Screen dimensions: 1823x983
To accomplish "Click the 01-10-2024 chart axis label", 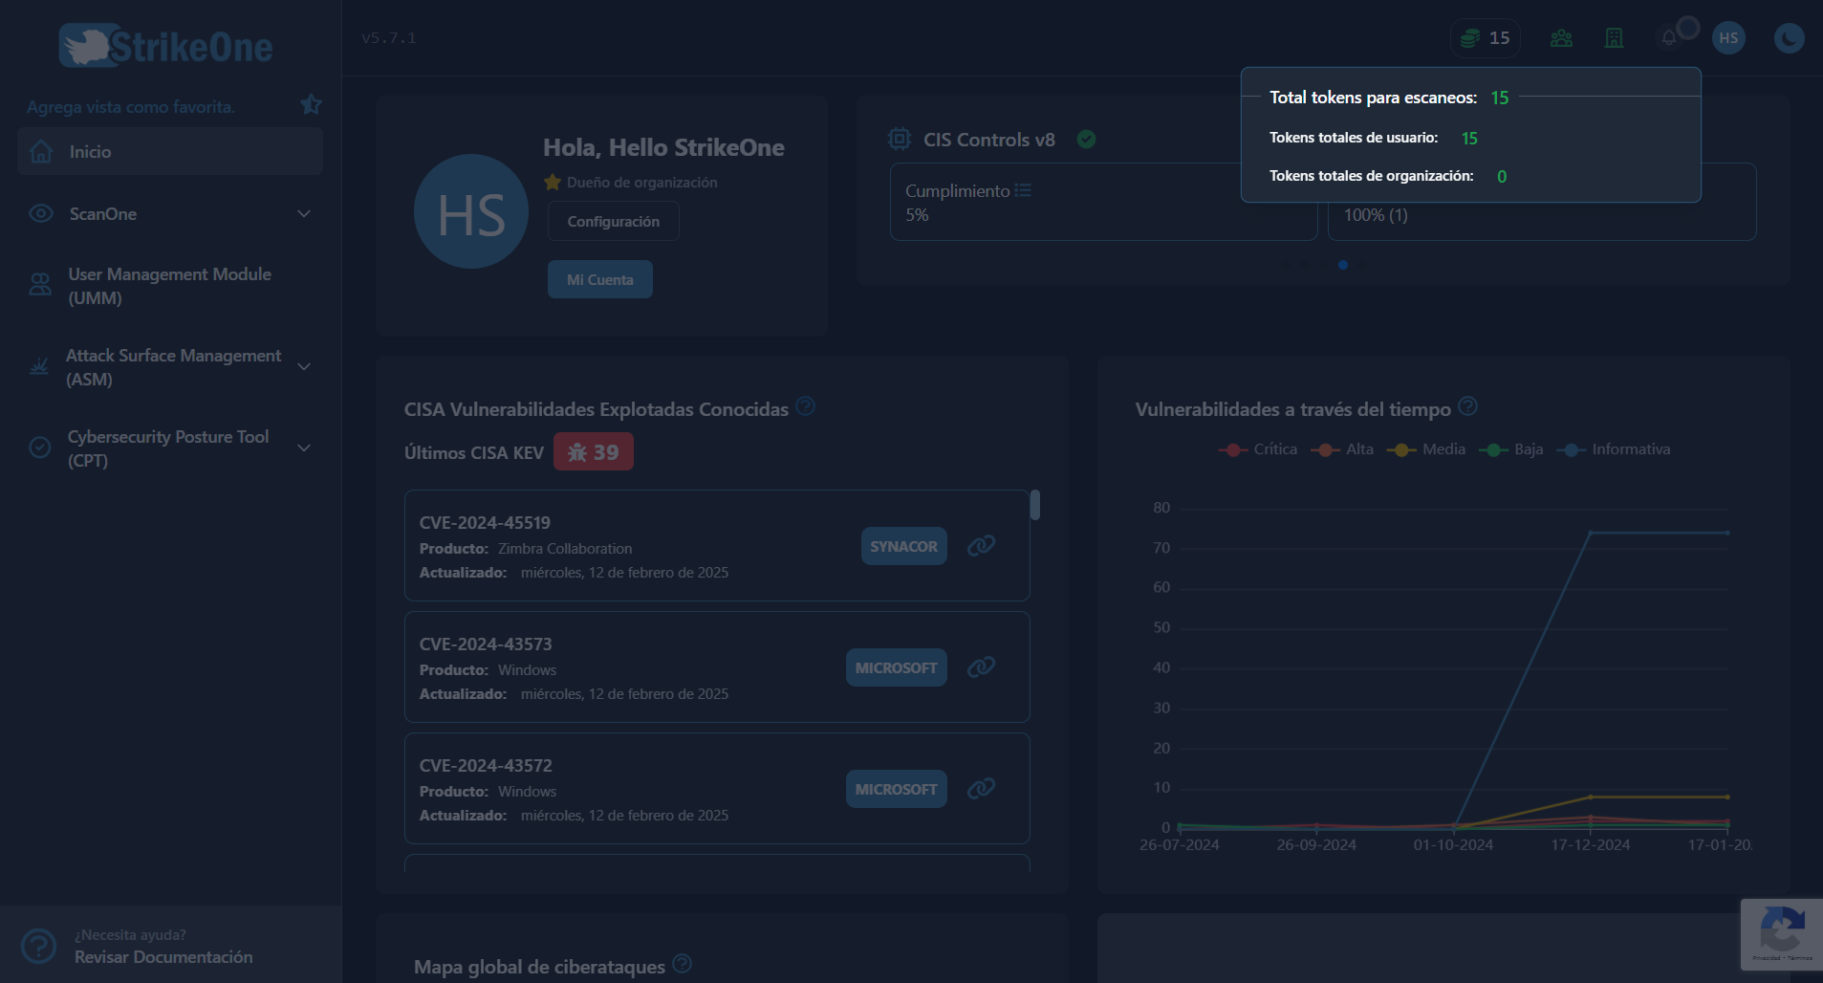I will (1453, 845).
